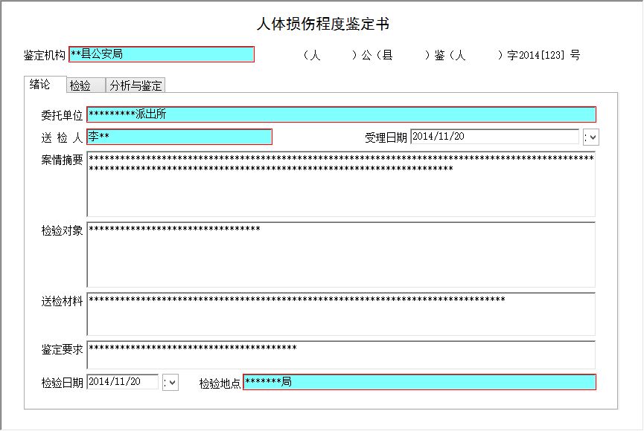
Task: Open the 受理日期 date dropdown arrow
Action: click(591, 137)
